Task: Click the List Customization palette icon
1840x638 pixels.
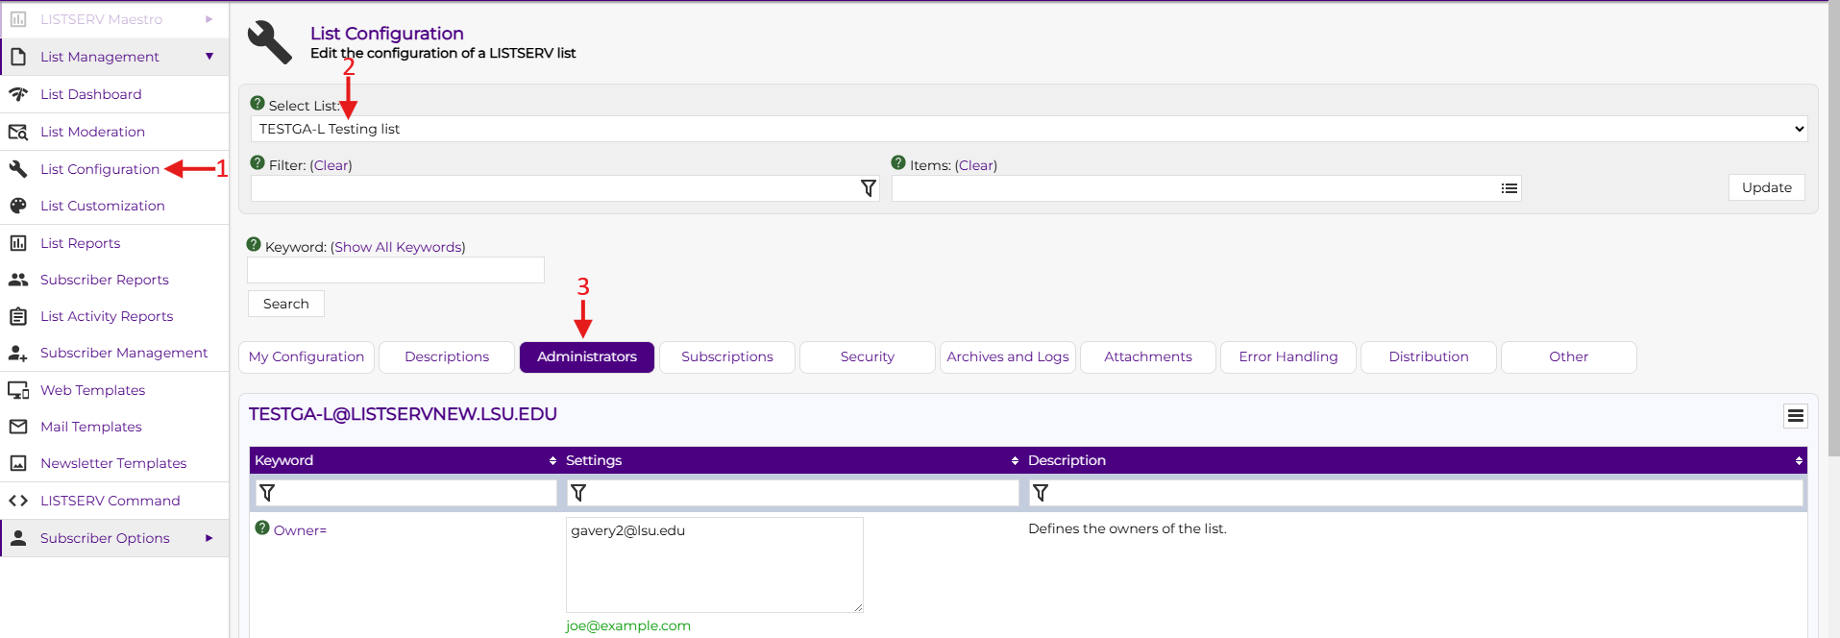Action: [18, 206]
